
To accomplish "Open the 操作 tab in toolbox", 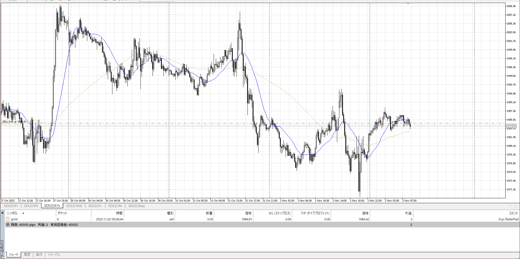I will point(39,255).
